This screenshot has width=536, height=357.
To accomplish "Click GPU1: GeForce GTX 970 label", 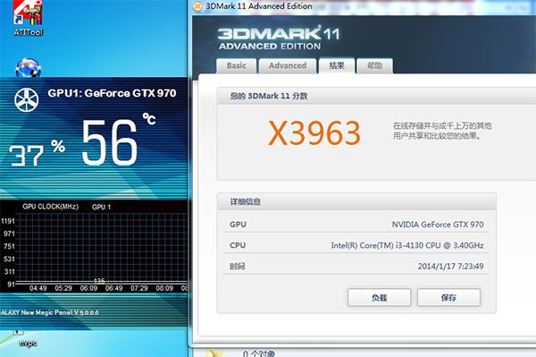I will point(112,93).
